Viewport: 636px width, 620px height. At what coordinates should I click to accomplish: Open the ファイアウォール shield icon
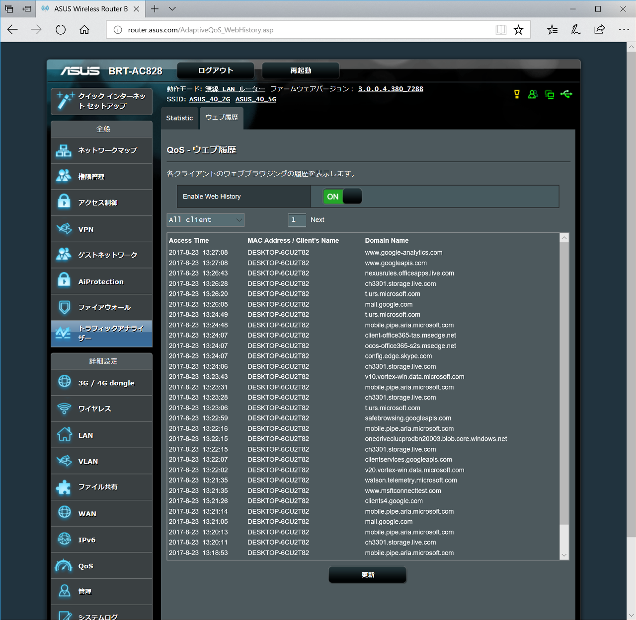point(64,307)
